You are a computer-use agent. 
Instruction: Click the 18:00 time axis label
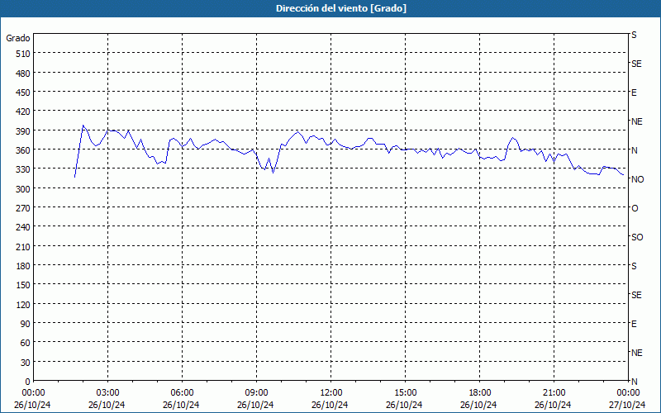[480, 393]
